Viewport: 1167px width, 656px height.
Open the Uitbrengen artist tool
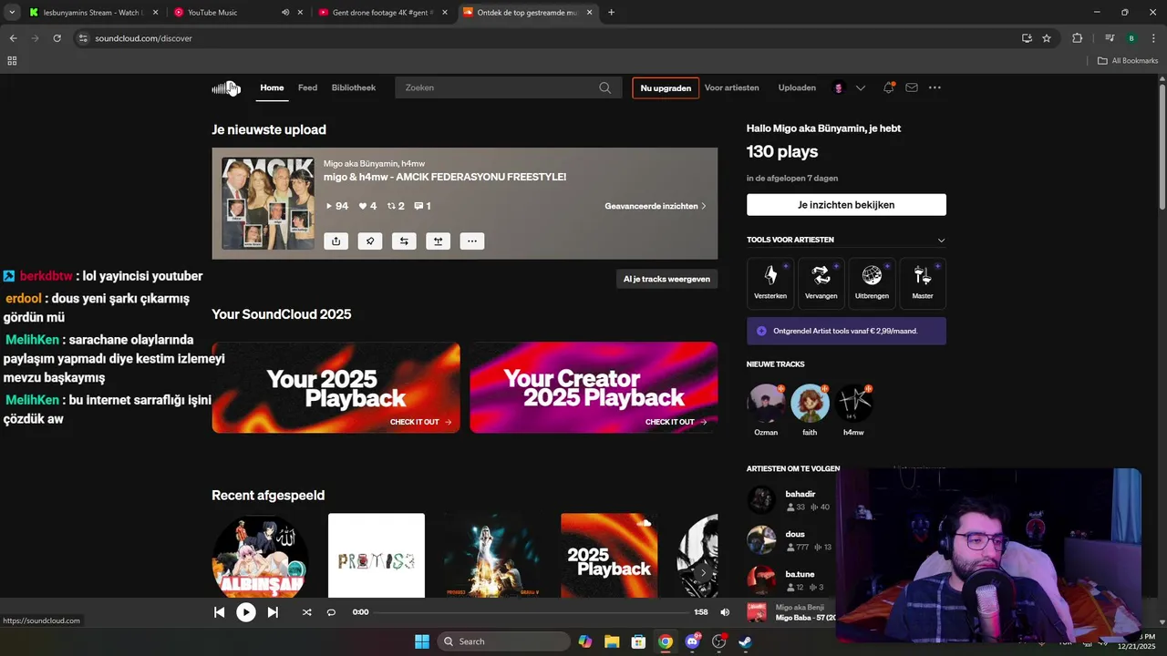[x=872, y=283]
